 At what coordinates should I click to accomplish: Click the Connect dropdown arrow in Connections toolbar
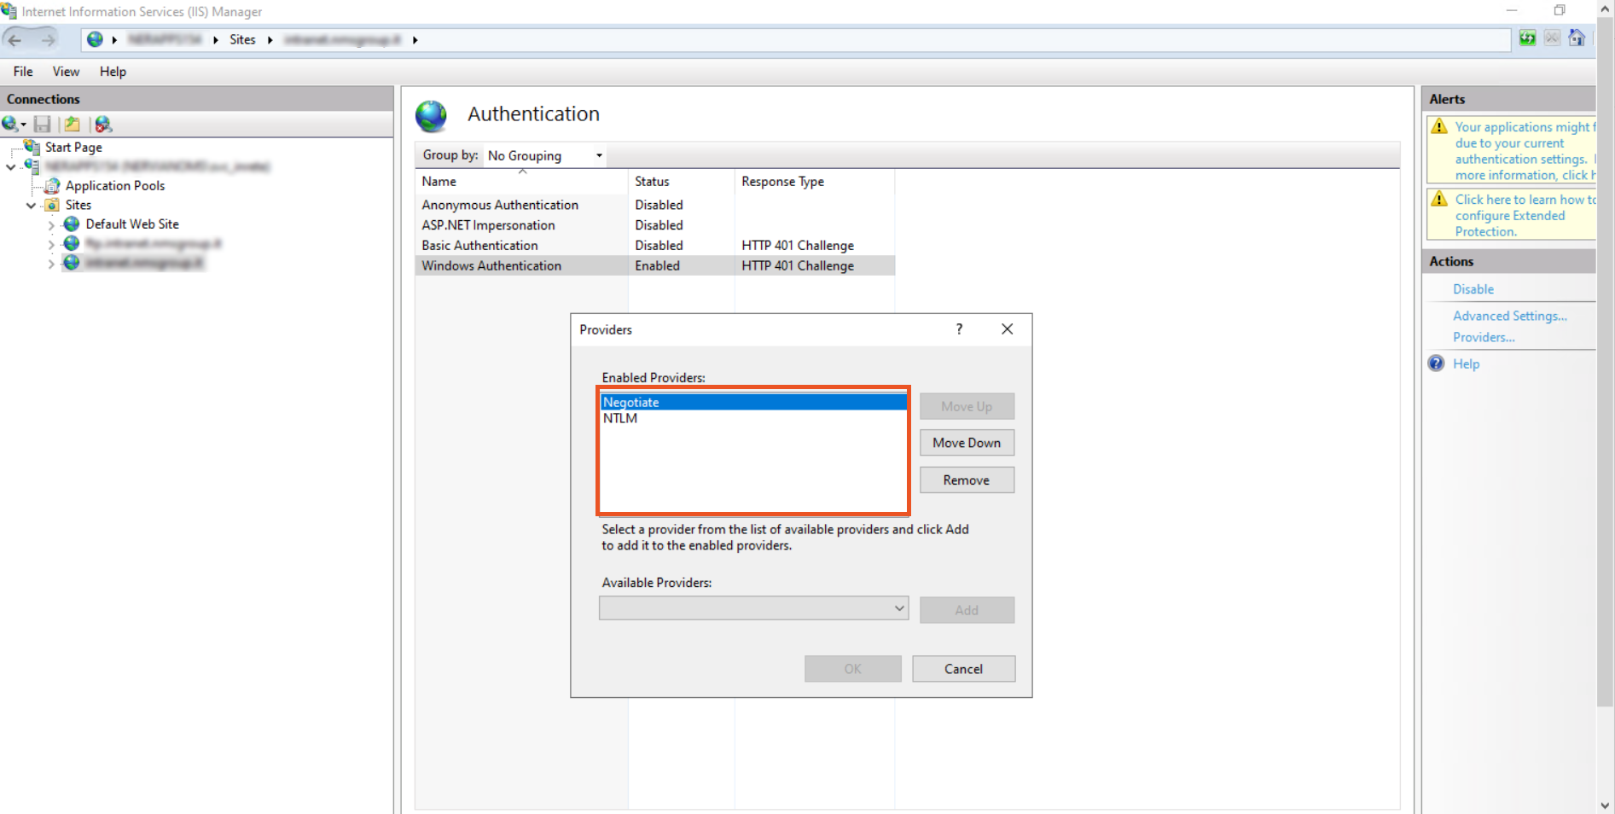[x=24, y=125]
